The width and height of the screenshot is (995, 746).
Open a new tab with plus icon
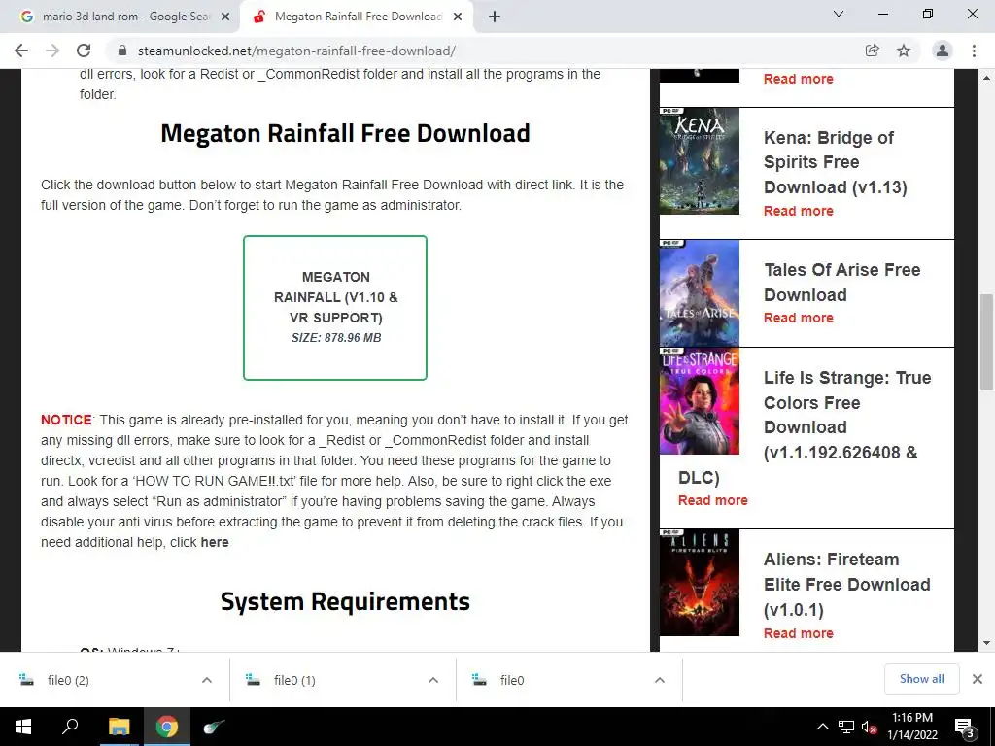(495, 17)
